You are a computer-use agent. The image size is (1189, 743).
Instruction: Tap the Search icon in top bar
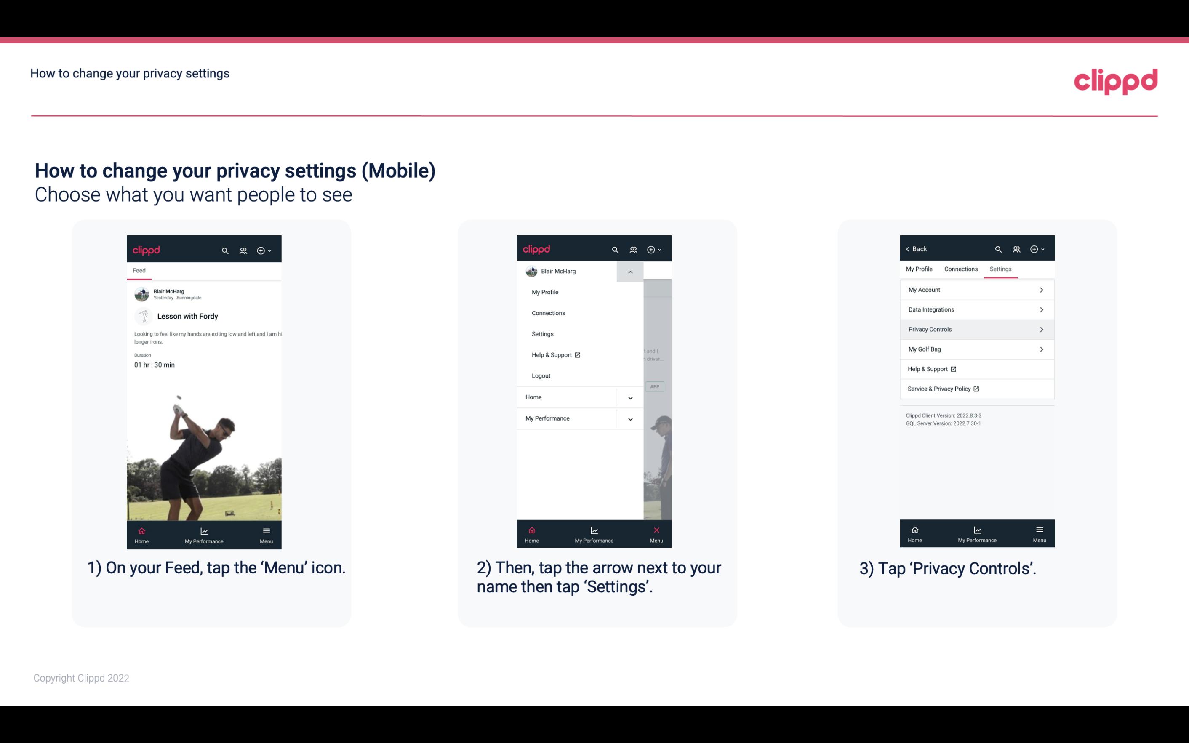224,249
